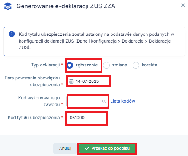Viewport: 188px width, 156px height.
Task: Select the zmiana declaration type
Action: click(x=106, y=65)
